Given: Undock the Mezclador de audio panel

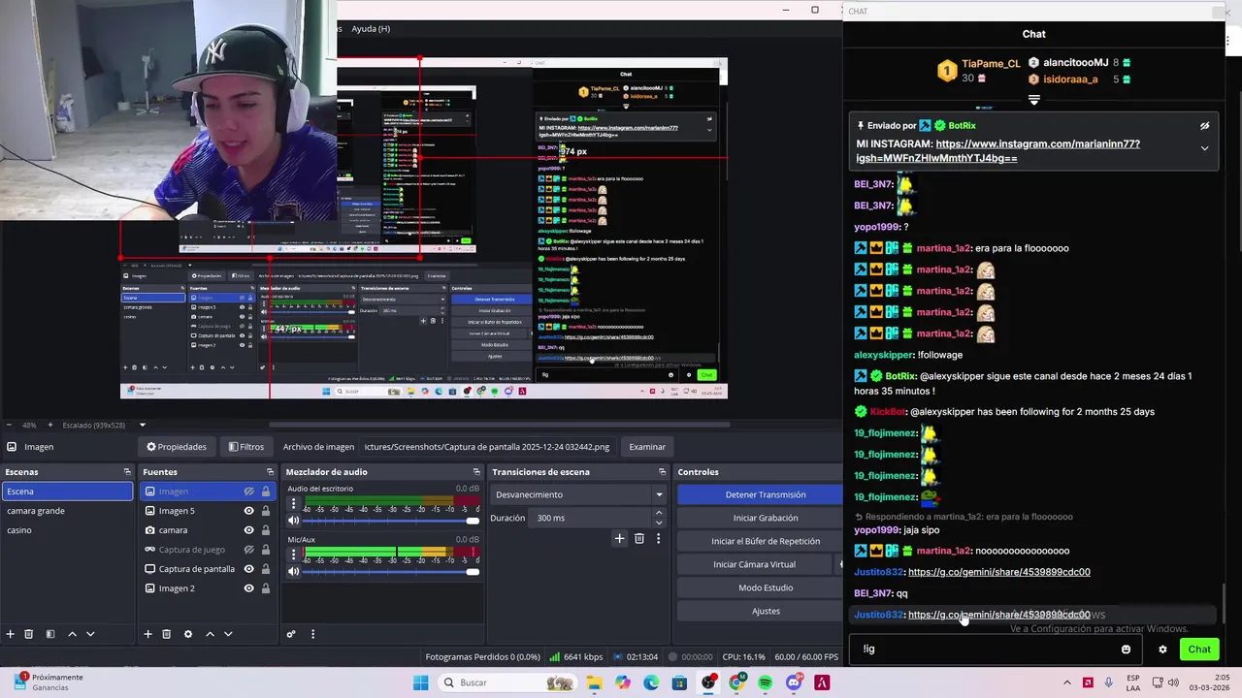Looking at the screenshot, I should pos(475,472).
